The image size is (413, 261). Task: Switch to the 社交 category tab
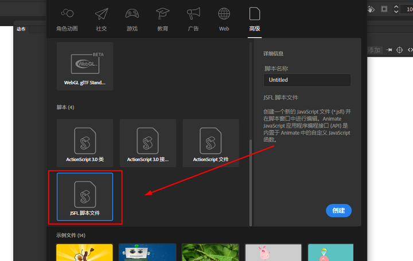[x=102, y=20]
